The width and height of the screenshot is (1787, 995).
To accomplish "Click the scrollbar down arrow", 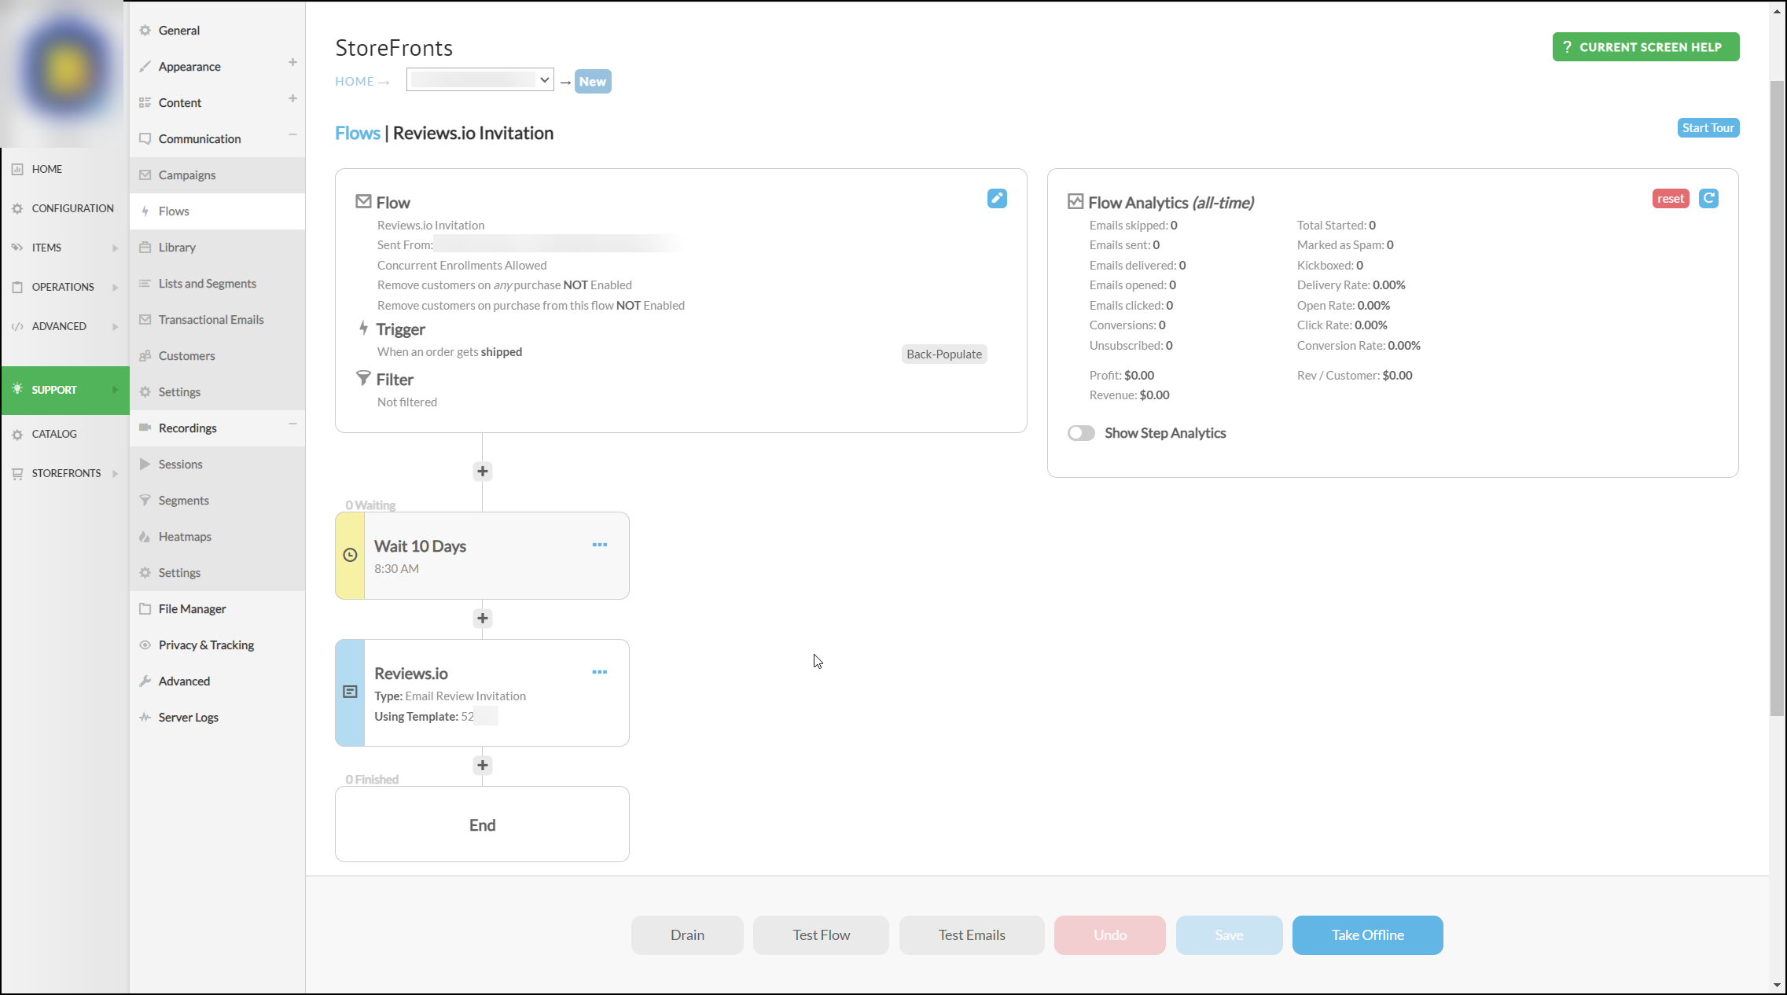I will point(1778,986).
